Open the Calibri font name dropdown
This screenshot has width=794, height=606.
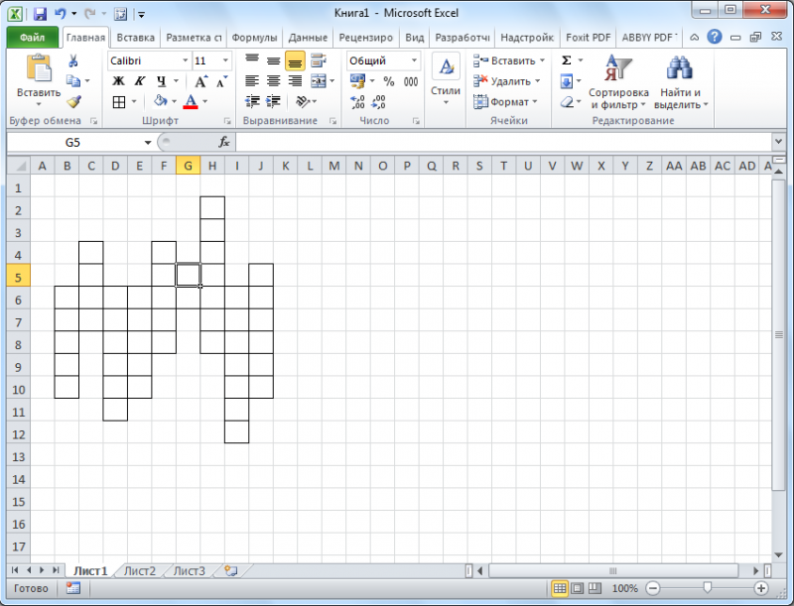pos(185,61)
